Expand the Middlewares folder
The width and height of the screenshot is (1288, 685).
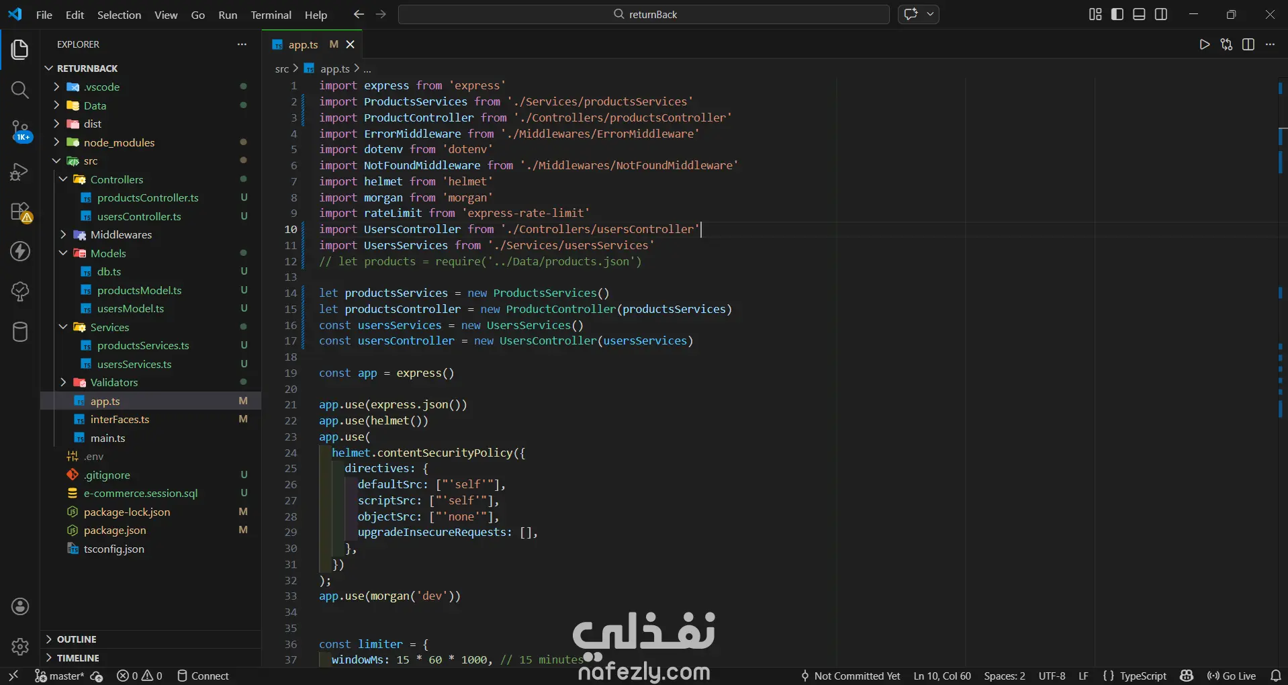tap(63, 234)
